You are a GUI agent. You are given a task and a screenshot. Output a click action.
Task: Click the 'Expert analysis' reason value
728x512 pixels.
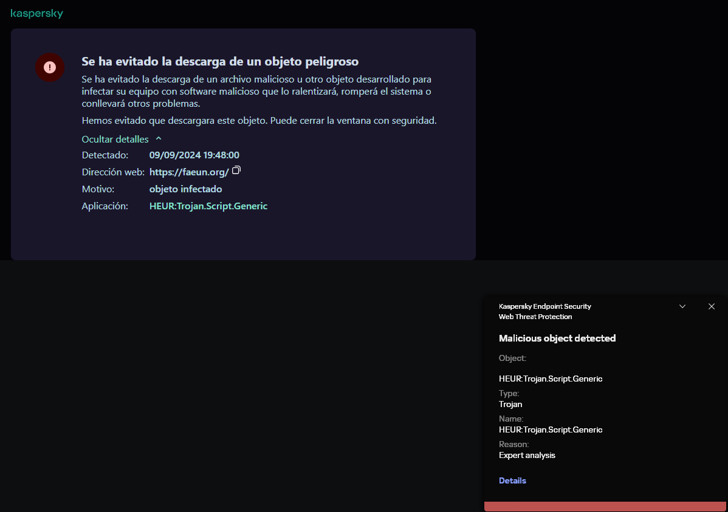527,455
